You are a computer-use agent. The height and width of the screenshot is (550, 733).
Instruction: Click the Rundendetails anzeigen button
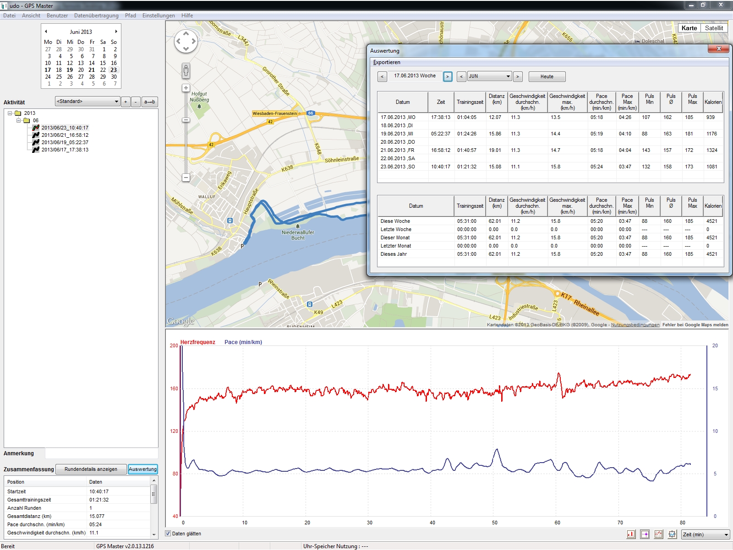coord(91,469)
